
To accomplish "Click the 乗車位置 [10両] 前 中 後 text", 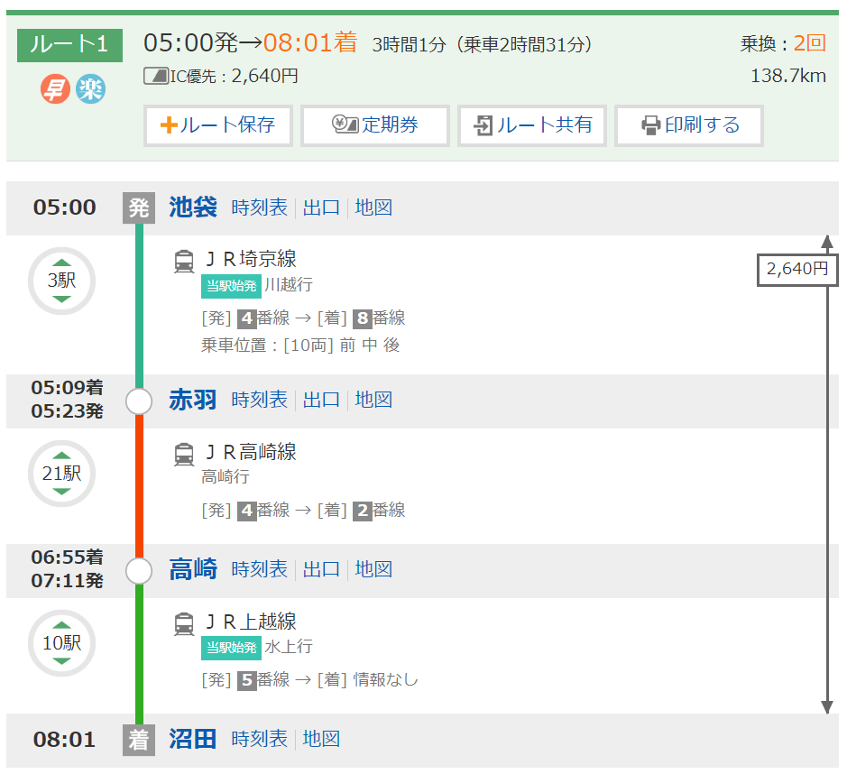I will (300, 346).
